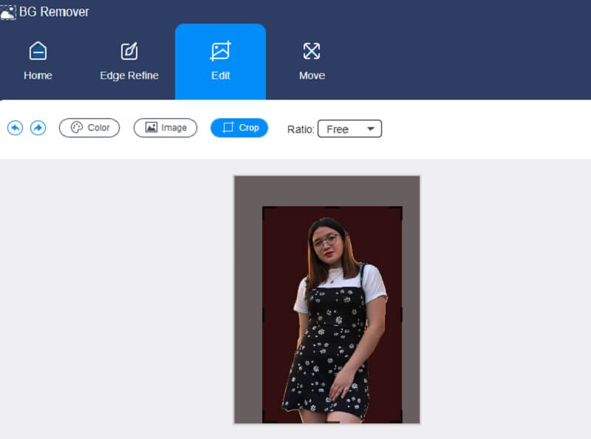
Task: Select the Edge Refine pencil icon
Action: point(129,52)
